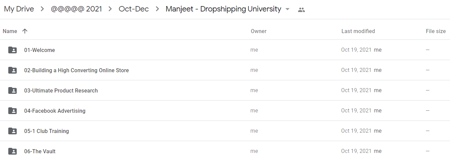Go to My Drive in the breadcrumb

pyautogui.click(x=19, y=9)
